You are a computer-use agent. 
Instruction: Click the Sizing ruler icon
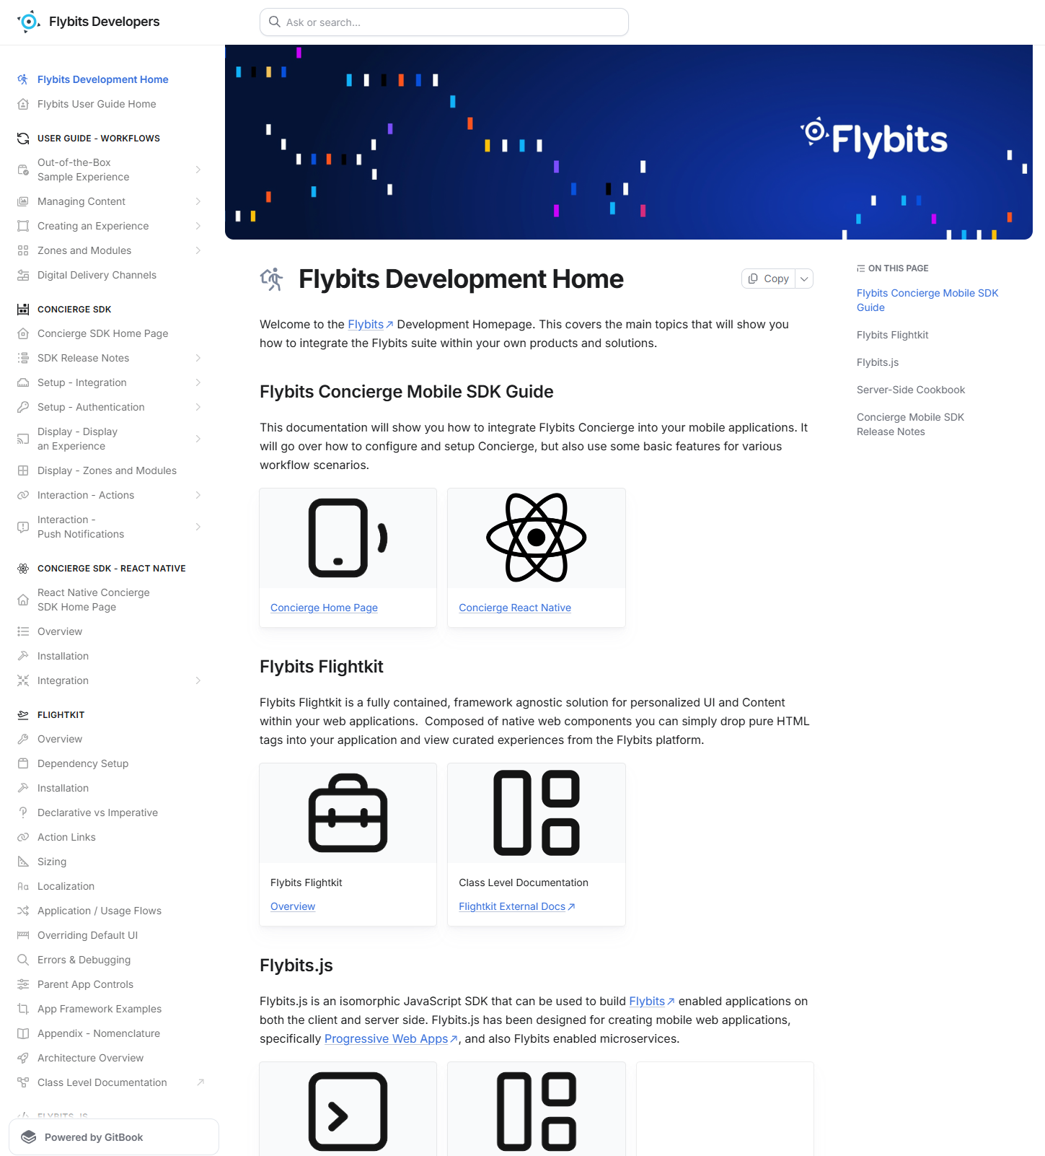(23, 862)
